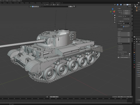Click the Lock to Object eyedropper
Viewport: 140px width, 105px height.
pos(129,23)
